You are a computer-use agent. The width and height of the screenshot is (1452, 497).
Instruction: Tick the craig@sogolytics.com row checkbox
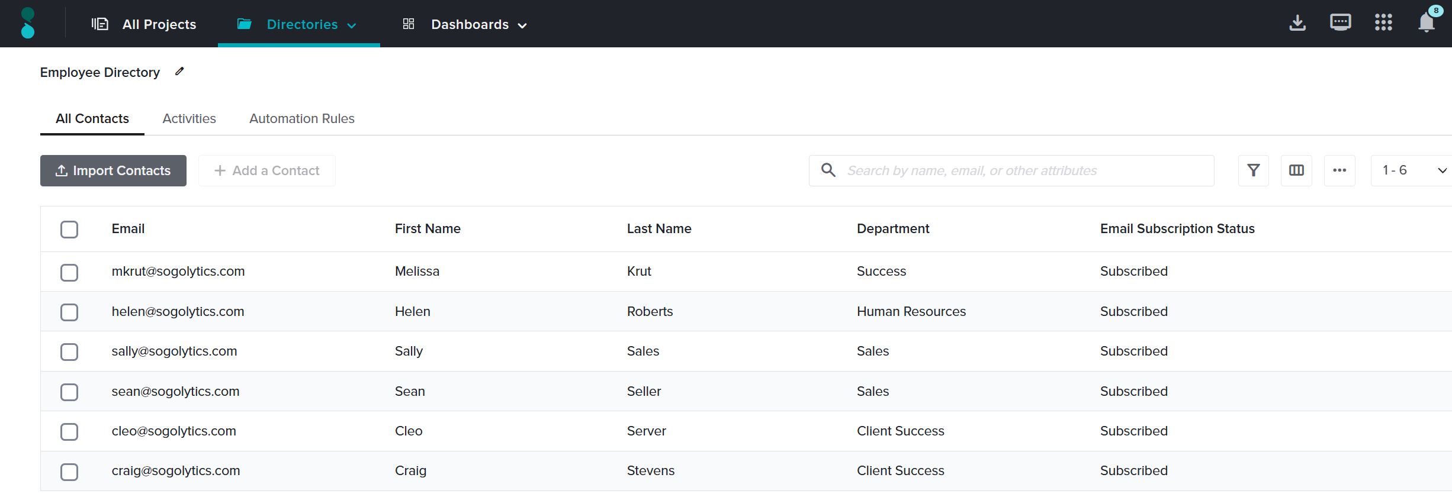(x=69, y=472)
